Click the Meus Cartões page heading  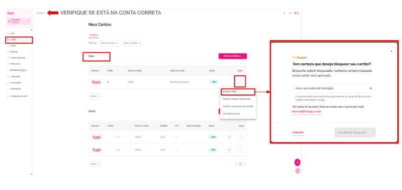coord(100,25)
